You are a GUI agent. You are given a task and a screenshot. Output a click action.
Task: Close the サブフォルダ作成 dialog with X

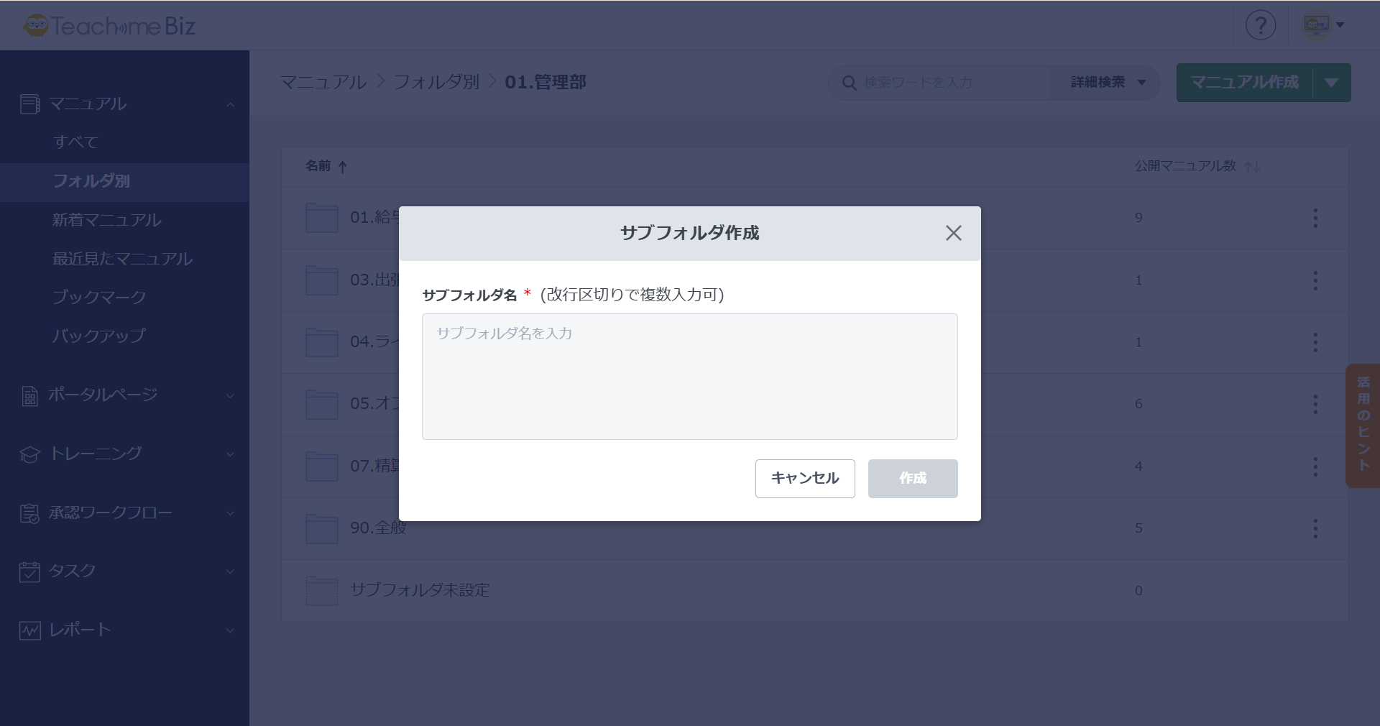[953, 233]
